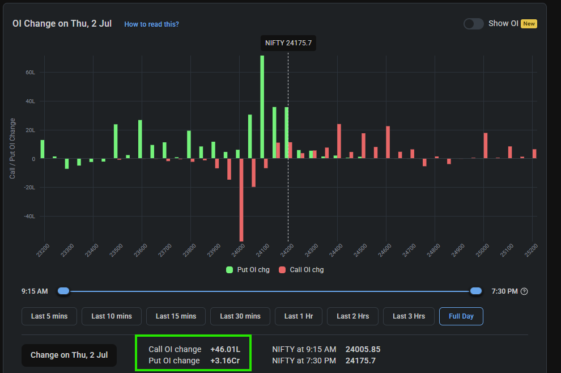
Task: Select the Last 30 mins button
Action: [240, 316]
